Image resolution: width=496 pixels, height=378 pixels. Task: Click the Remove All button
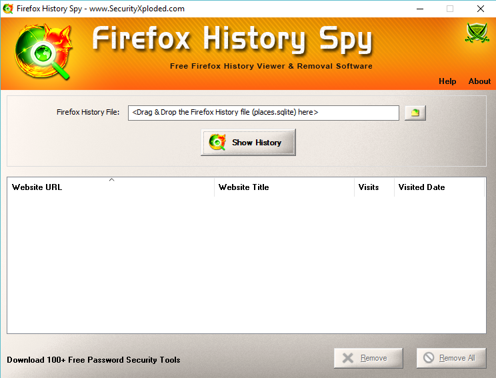[x=451, y=358]
